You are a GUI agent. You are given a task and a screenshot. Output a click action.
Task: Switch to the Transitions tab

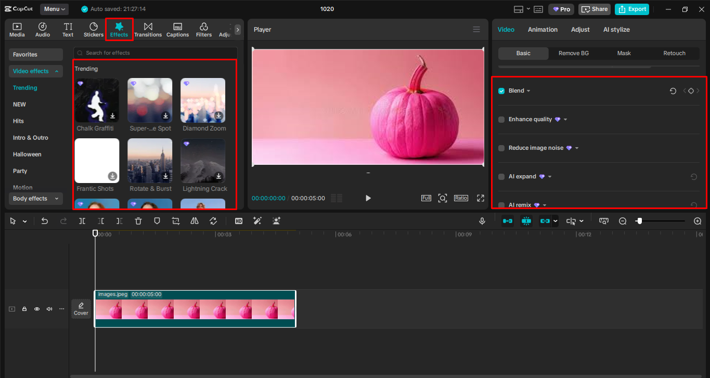[x=148, y=29]
